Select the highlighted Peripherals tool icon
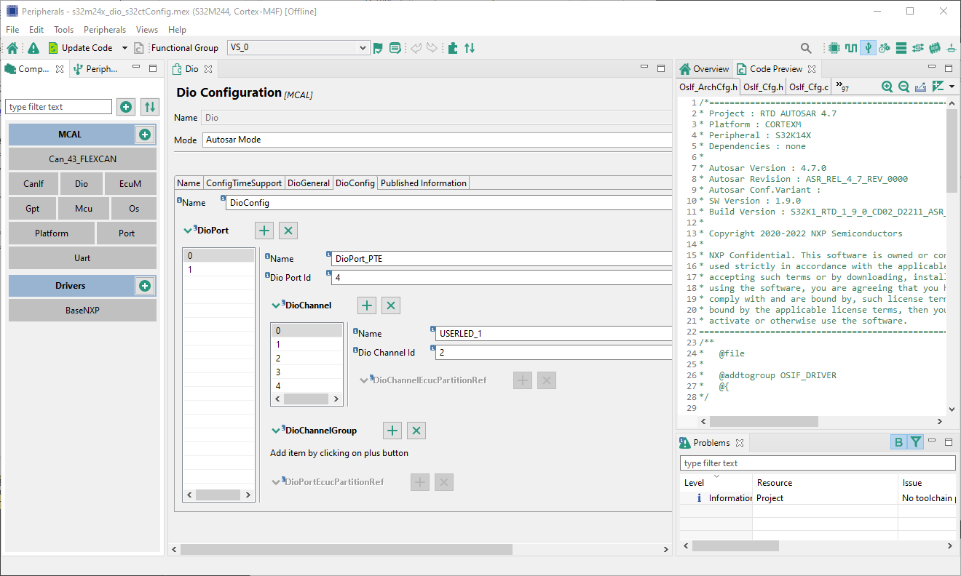 coord(868,47)
